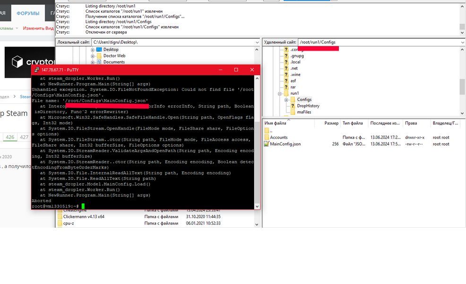Click the question-mark icon next to .gnupg
The image size is (466, 284).
point(286,56)
